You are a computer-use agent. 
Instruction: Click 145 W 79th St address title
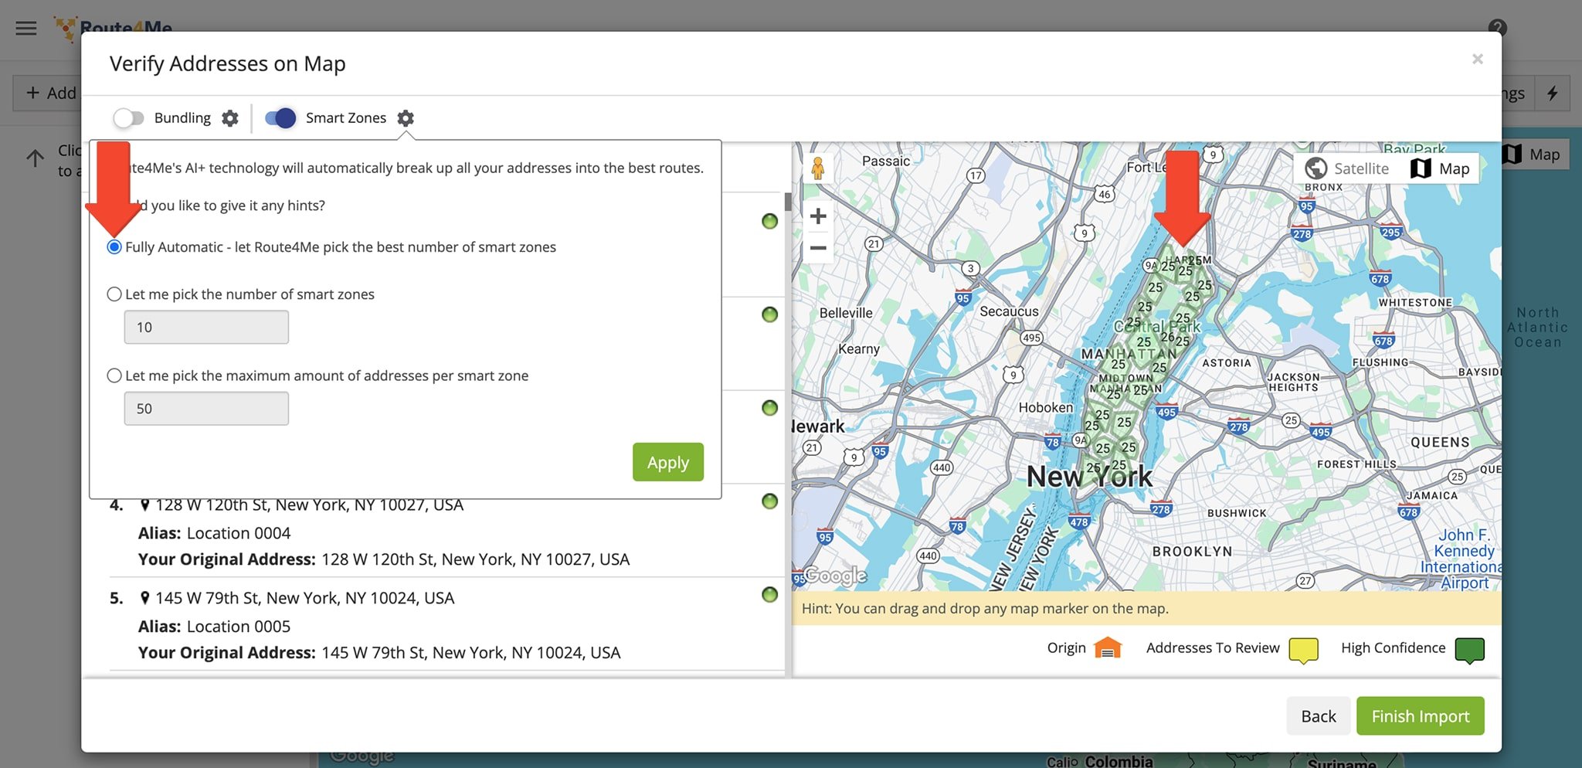[x=304, y=598]
